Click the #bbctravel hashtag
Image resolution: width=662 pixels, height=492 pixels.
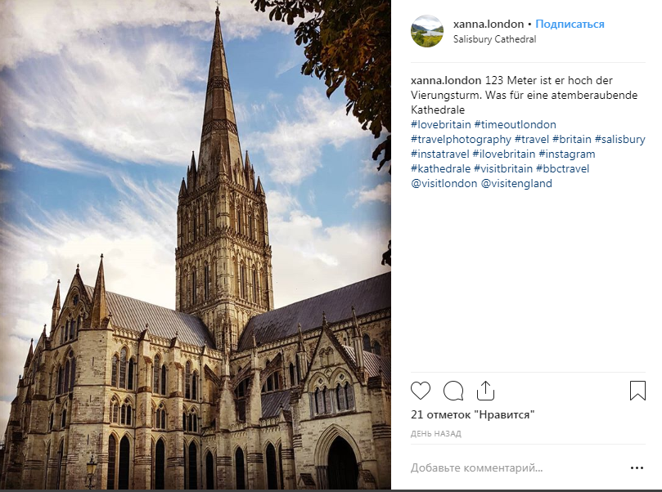coord(562,168)
